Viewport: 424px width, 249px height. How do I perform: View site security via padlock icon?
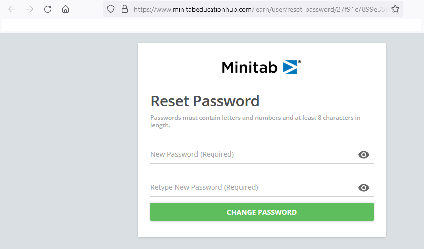tap(125, 9)
